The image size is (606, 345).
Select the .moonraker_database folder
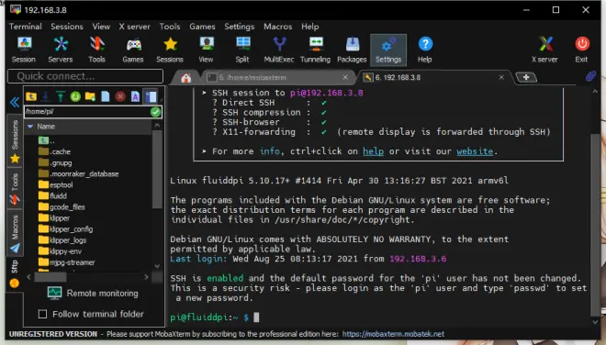79,173
